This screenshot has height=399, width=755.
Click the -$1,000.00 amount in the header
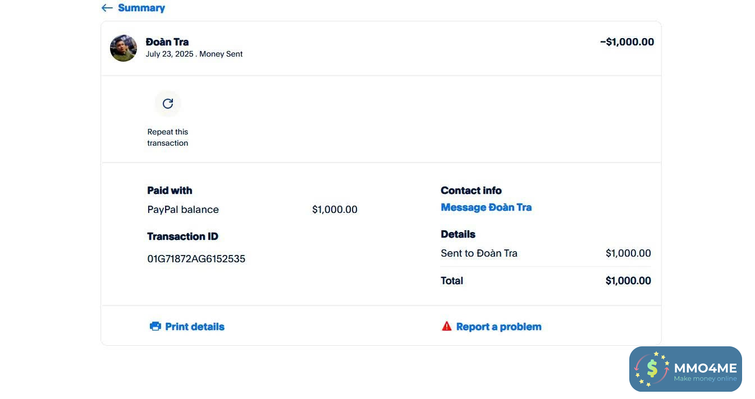pyautogui.click(x=626, y=42)
